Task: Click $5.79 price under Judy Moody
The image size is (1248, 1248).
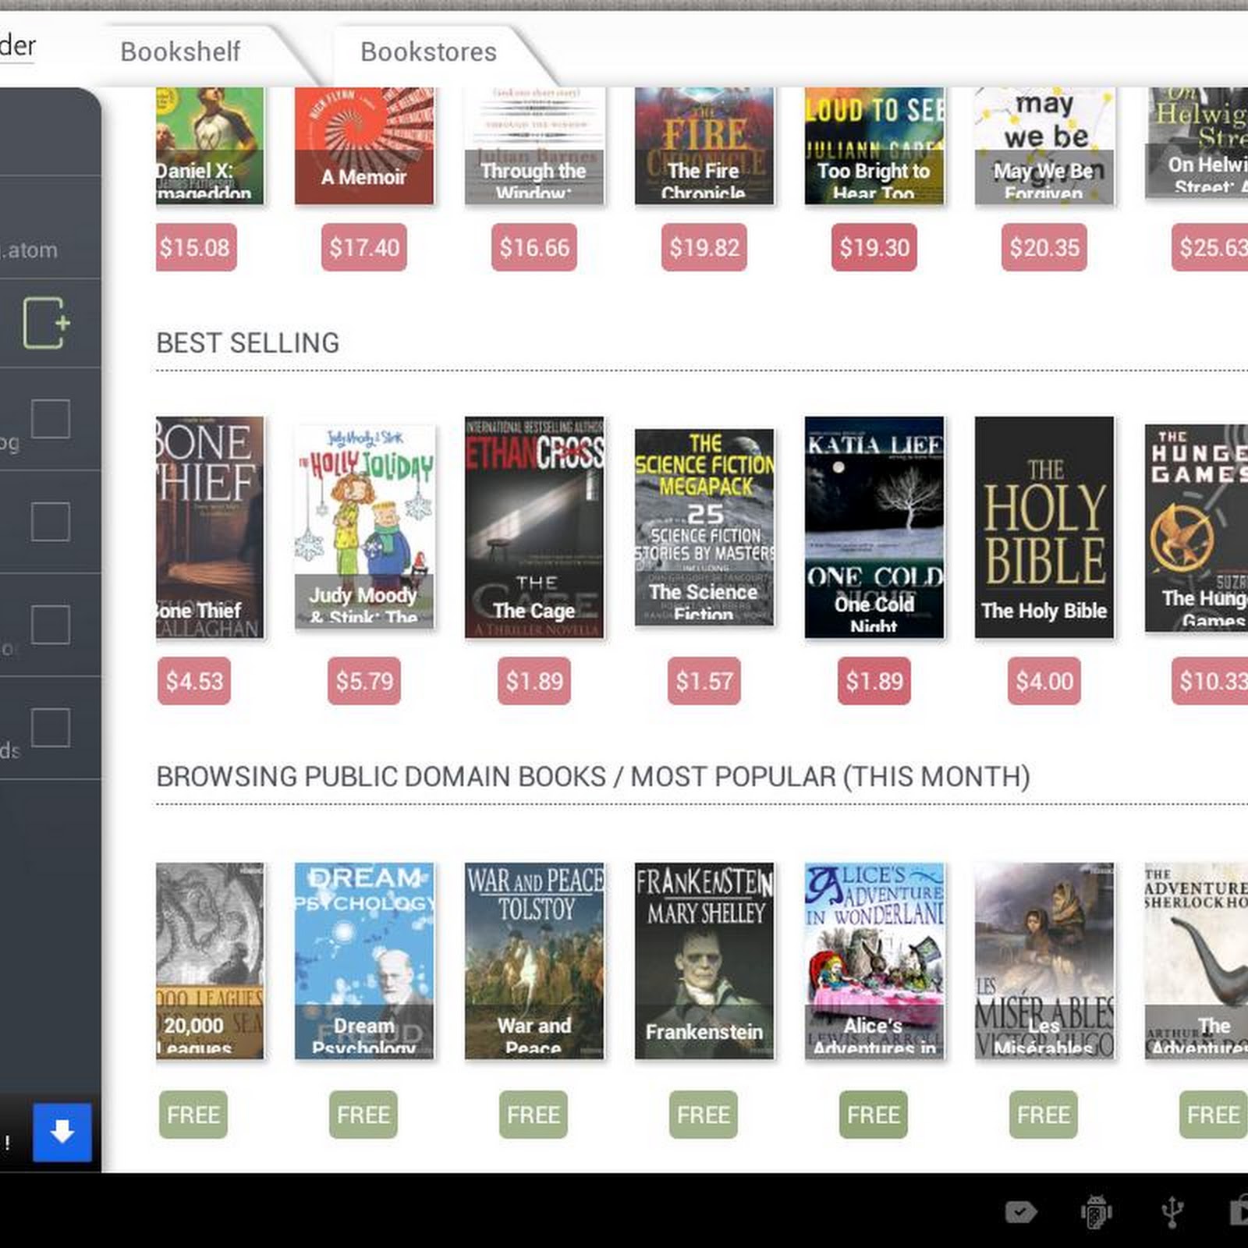Action: click(x=364, y=681)
